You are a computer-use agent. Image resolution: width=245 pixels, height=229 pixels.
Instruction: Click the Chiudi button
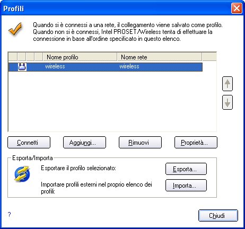[x=218, y=215]
